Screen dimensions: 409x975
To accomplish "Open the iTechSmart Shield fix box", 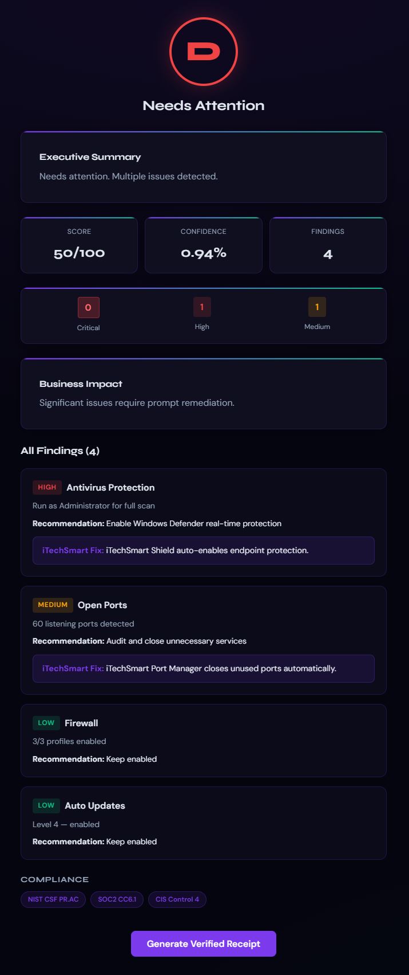I will coord(204,550).
